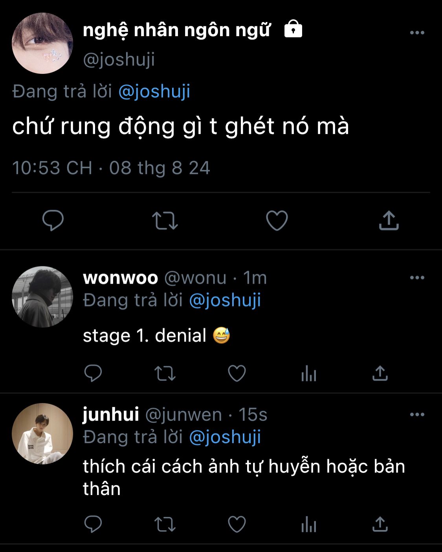Like junhui's reply

pyautogui.click(x=237, y=524)
